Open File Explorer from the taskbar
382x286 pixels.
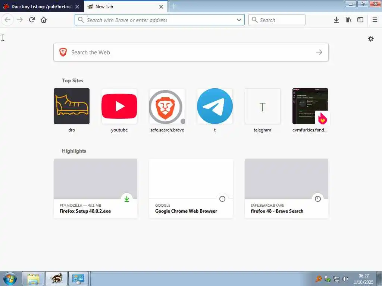point(33,279)
